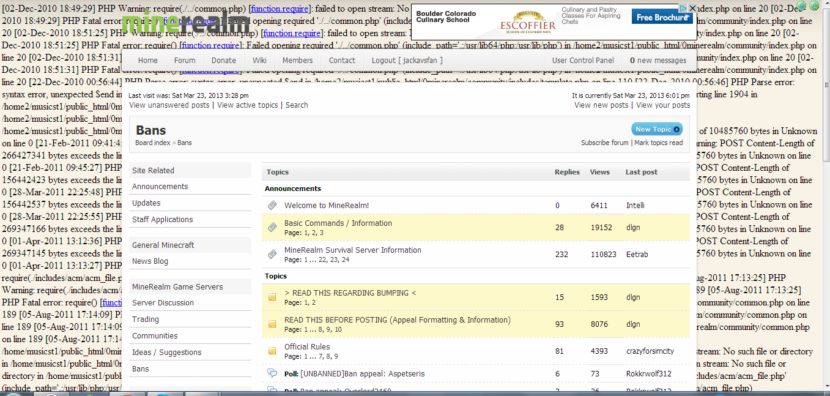830x396 pixels.
Task: Click Mark topics read link
Action: point(658,143)
